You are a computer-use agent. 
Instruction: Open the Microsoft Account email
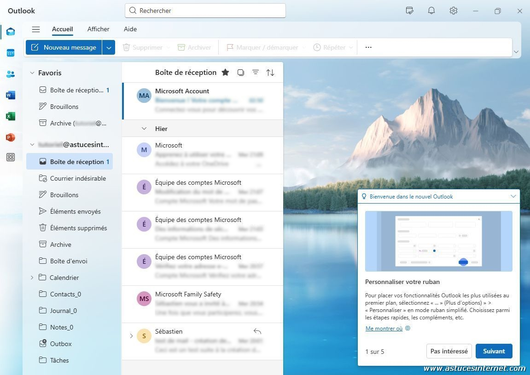pyautogui.click(x=203, y=101)
